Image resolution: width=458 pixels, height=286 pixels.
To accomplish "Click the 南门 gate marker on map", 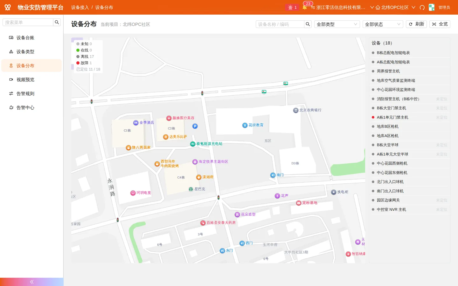I will 273,175.
